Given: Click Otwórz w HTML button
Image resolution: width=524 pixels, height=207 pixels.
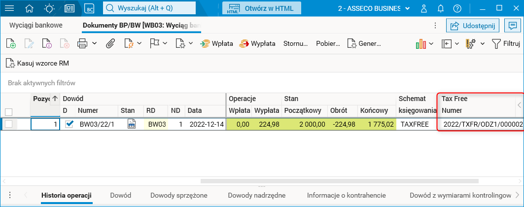Looking at the screenshot, I should coord(262,9).
